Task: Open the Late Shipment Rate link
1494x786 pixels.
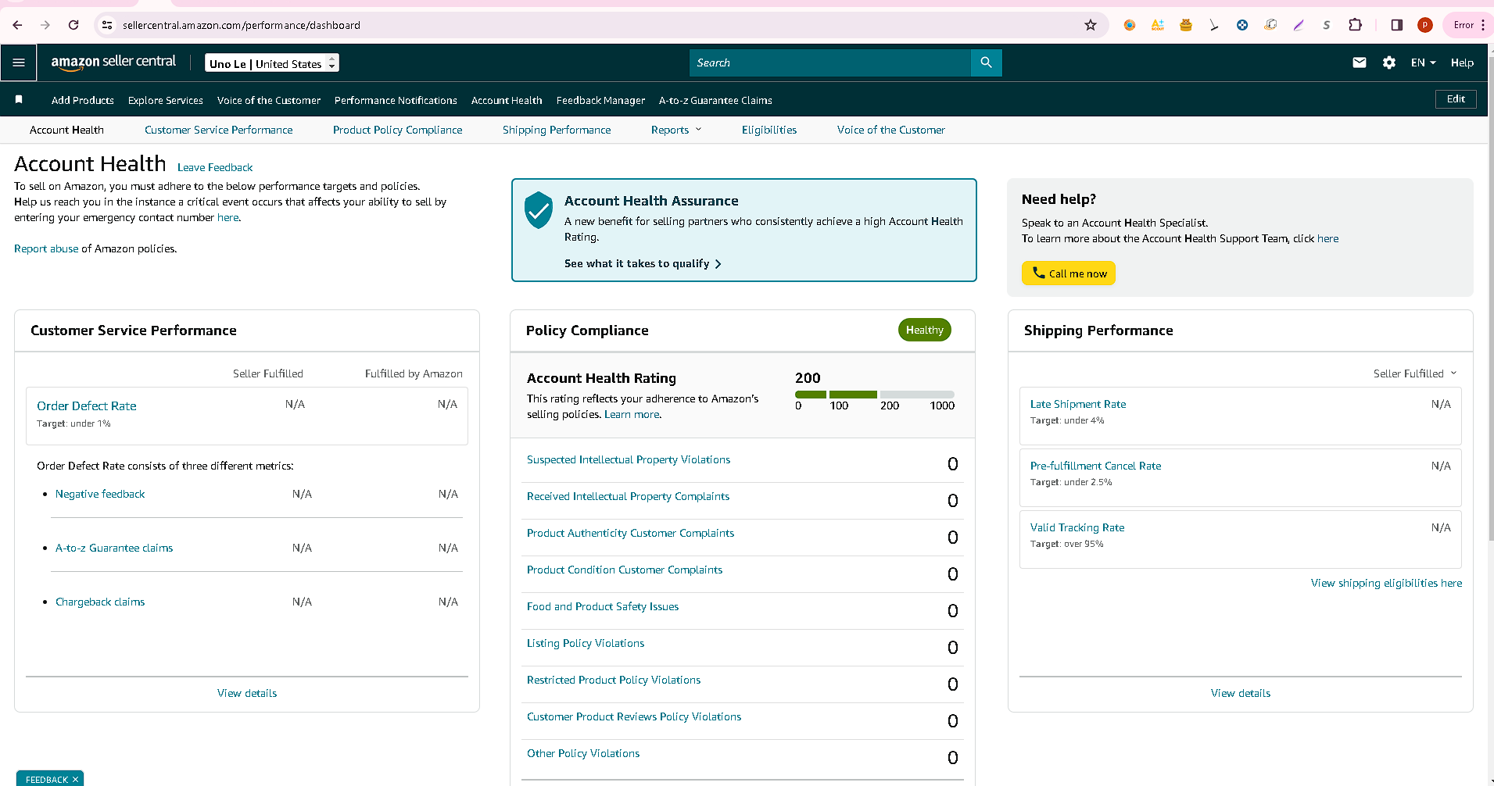Action: [1078, 404]
